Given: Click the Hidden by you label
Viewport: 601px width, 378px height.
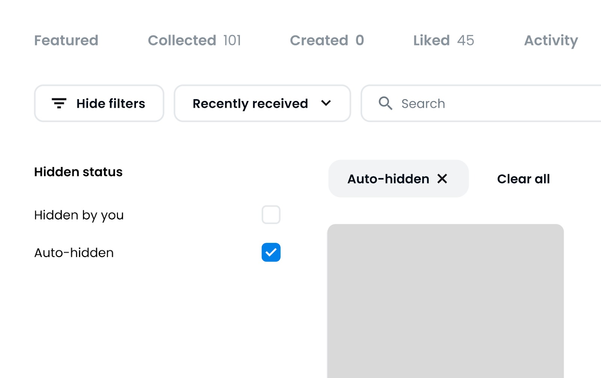Looking at the screenshot, I should [79, 215].
